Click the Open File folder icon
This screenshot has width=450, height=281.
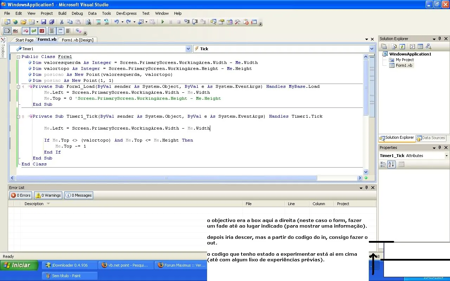[x=23, y=22]
